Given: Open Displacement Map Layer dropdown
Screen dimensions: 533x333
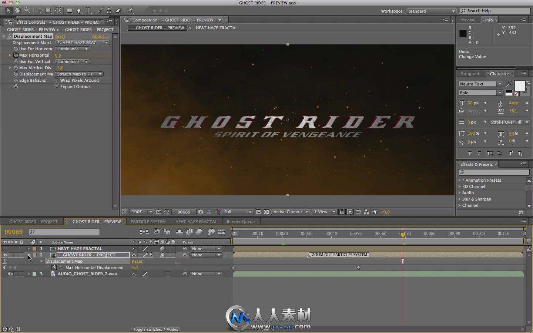Looking at the screenshot, I should click(83, 43).
